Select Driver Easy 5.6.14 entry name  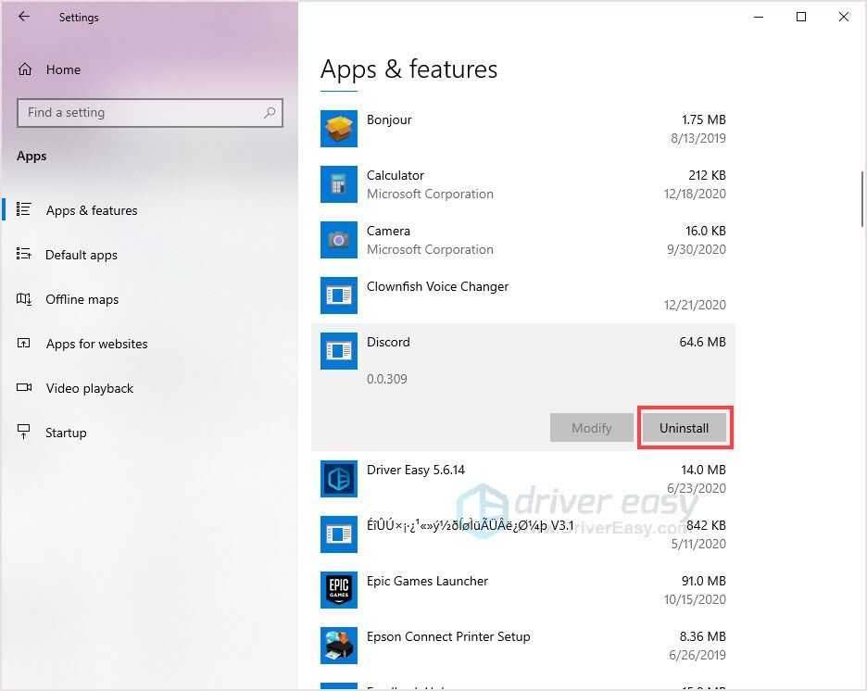(x=416, y=470)
